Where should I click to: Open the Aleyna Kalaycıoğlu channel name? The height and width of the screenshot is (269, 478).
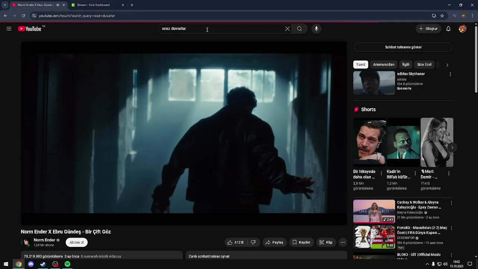pyautogui.click(x=410, y=213)
